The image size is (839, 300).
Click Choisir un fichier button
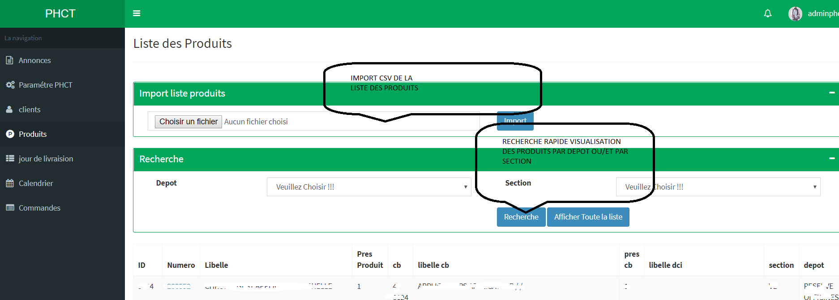(188, 122)
